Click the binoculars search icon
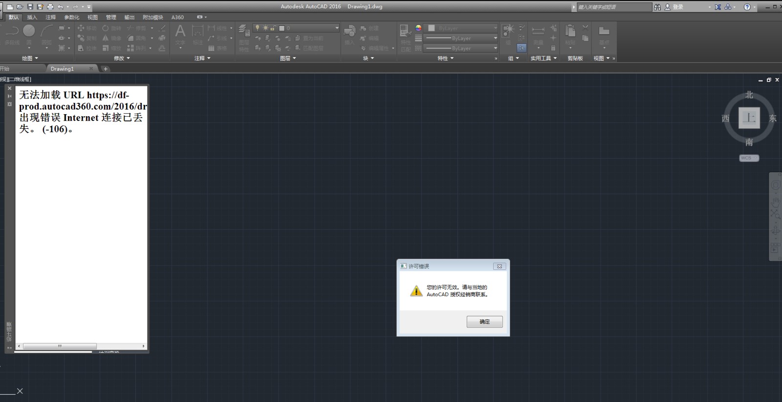The width and height of the screenshot is (782, 402). click(657, 7)
